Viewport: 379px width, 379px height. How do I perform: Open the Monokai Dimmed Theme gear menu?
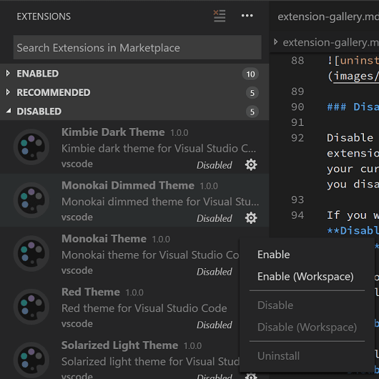coord(251,218)
